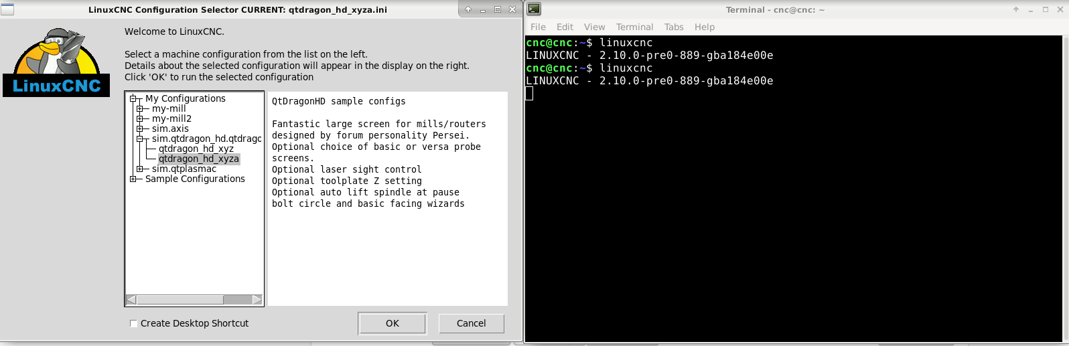
Task: Open the Help menu in Terminal
Action: (x=705, y=27)
